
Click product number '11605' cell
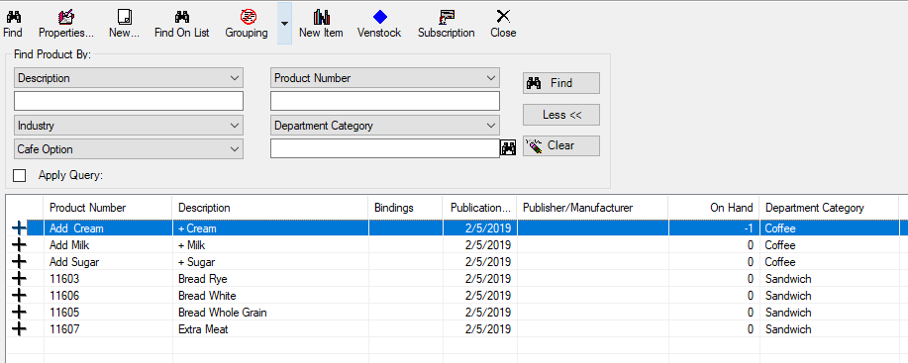[108, 313]
